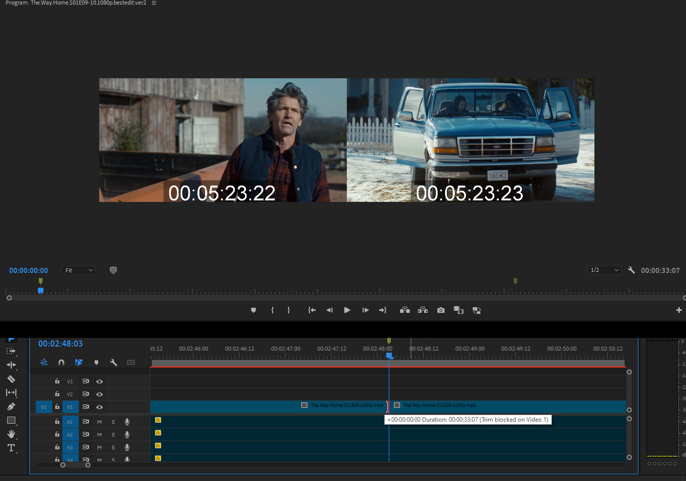Click the Extract button
The height and width of the screenshot is (481, 686).
pos(423,310)
